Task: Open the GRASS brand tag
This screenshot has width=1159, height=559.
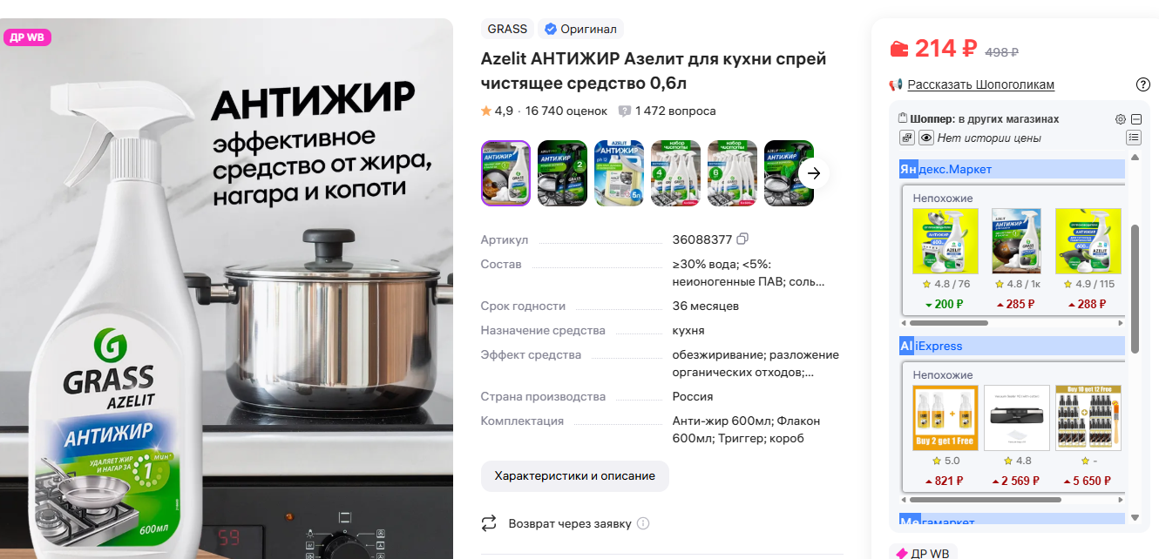Action: 507,29
